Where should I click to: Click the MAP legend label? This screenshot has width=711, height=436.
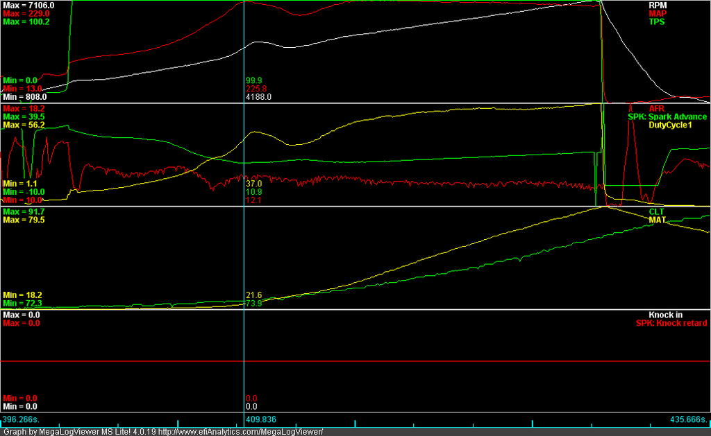click(x=658, y=14)
